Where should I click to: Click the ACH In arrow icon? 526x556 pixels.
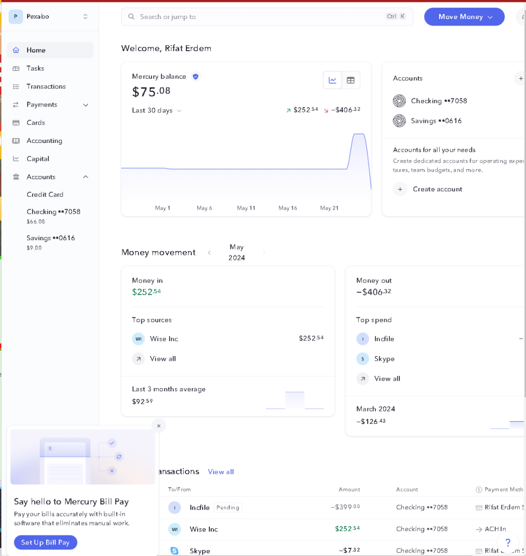pyautogui.click(x=479, y=529)
